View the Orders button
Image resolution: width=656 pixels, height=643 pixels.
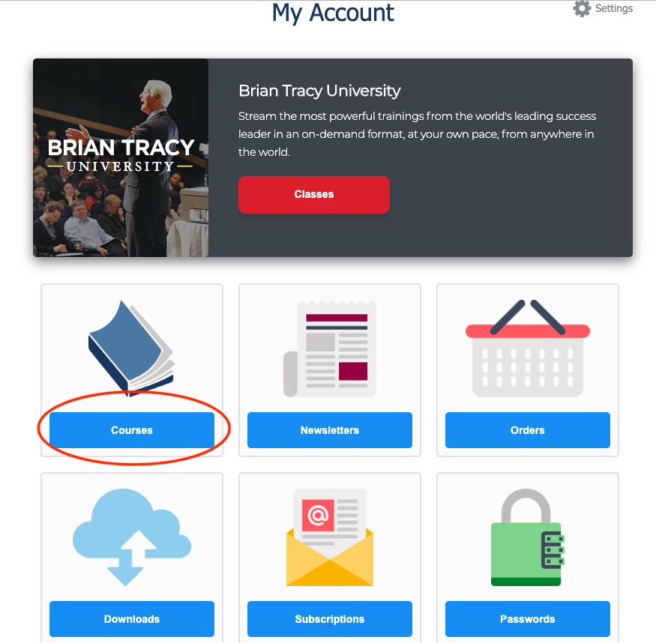pyautogui.click(x=528, y=430)
